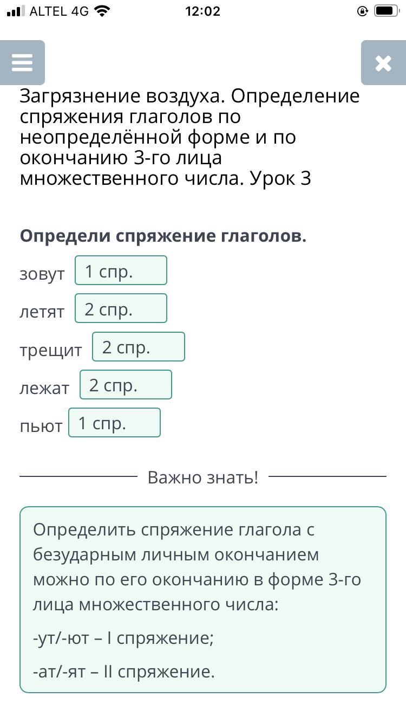
Task: Select the dropdown beside лежат
Action: [x=126, y=385]
